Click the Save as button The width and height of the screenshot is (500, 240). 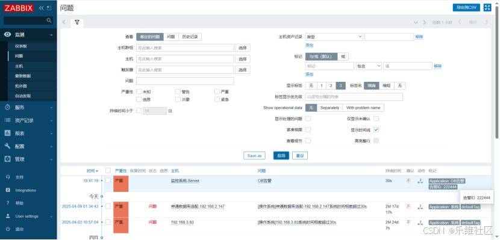pos(254,156)
